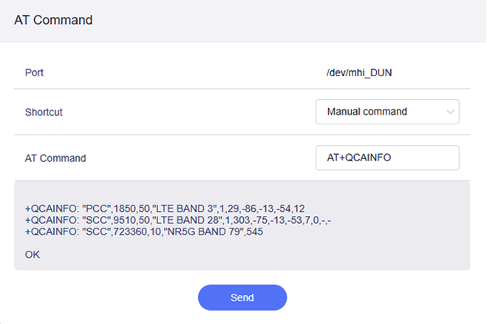The width and height of the screenshot is (487, 324).
Task: Click the blue Send button
Action: [x=242, y=297]
